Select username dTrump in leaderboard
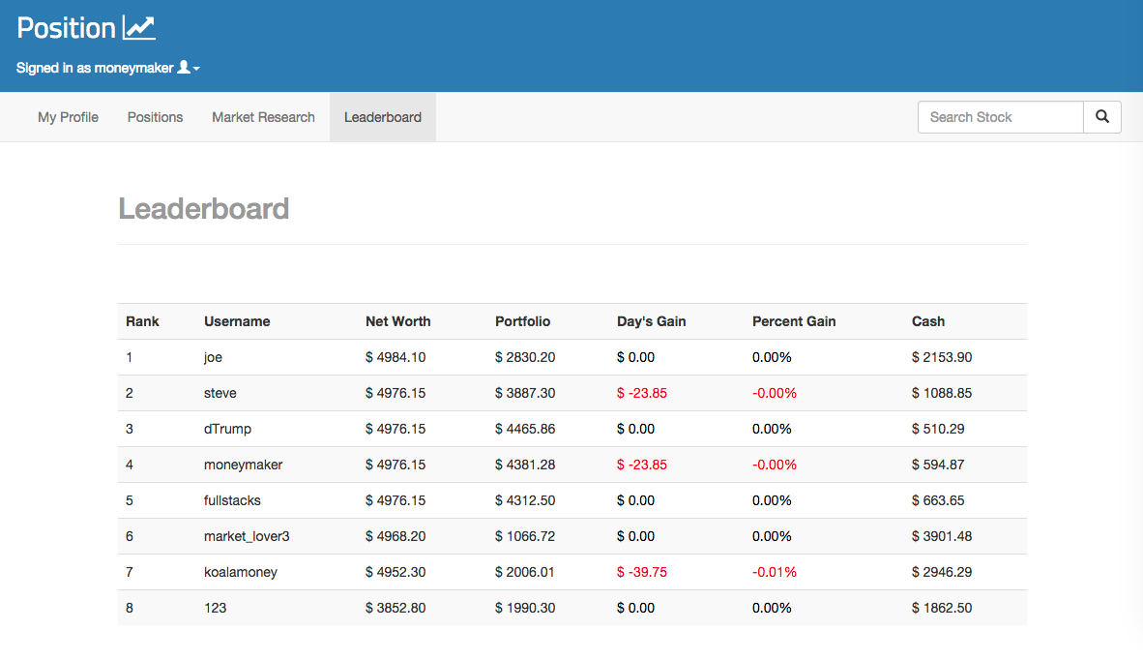 [227, 429]
